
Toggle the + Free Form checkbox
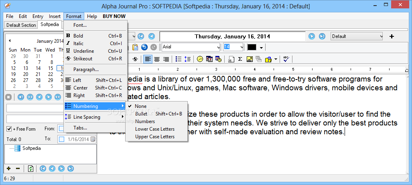click(9, 129)
